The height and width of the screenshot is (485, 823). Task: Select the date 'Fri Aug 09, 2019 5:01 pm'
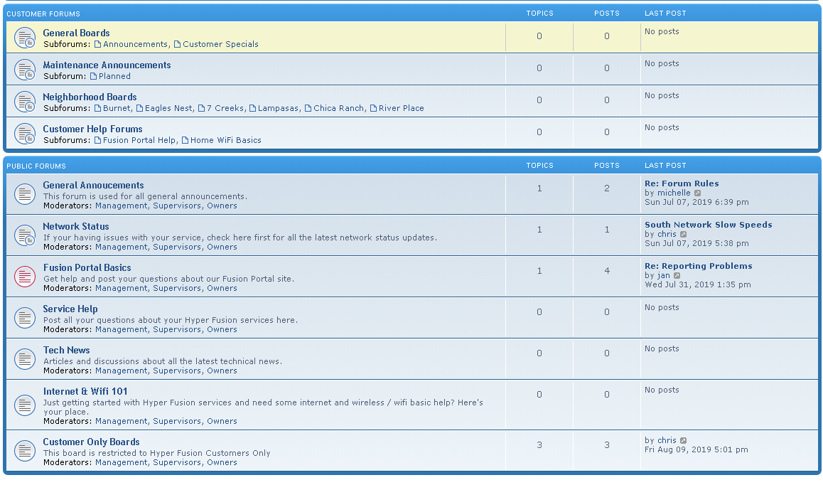coord(696,449)
